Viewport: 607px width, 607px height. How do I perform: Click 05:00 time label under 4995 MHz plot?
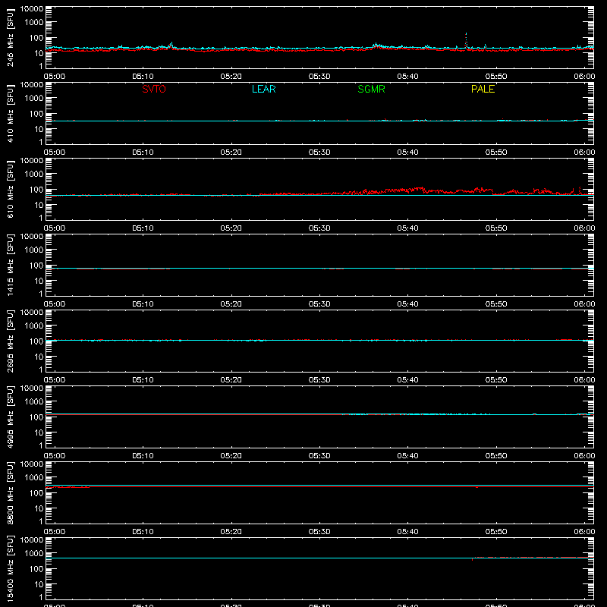pos(55,456)
